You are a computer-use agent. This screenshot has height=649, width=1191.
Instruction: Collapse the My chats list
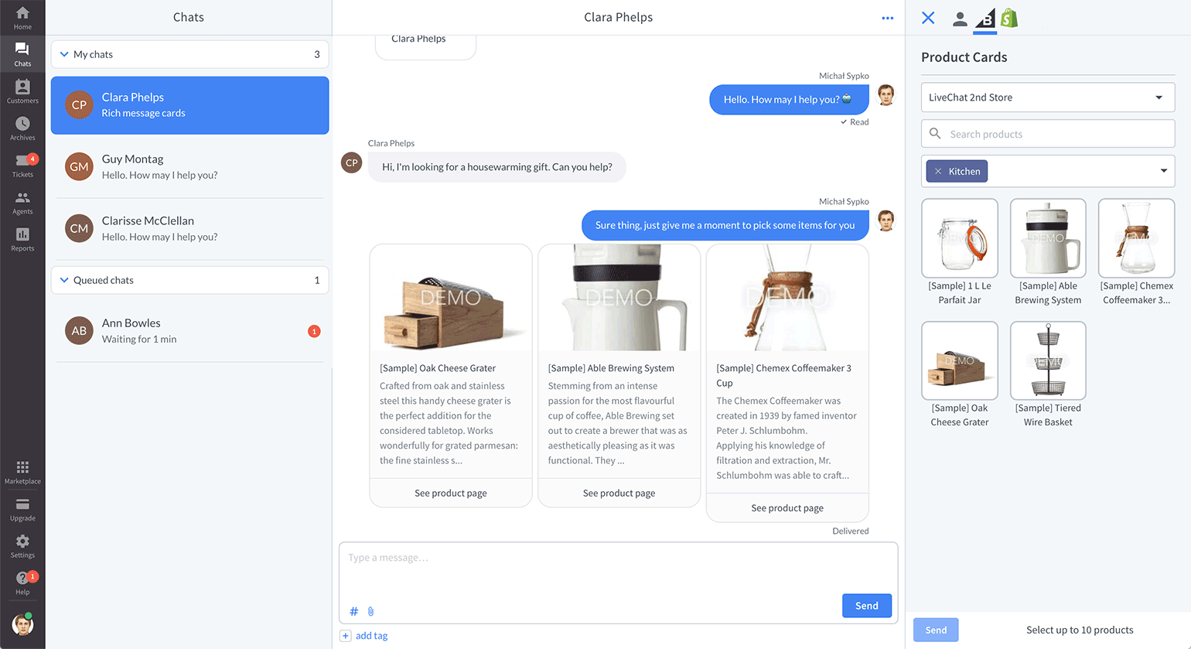pyautogui.click(x=63, y=54)
